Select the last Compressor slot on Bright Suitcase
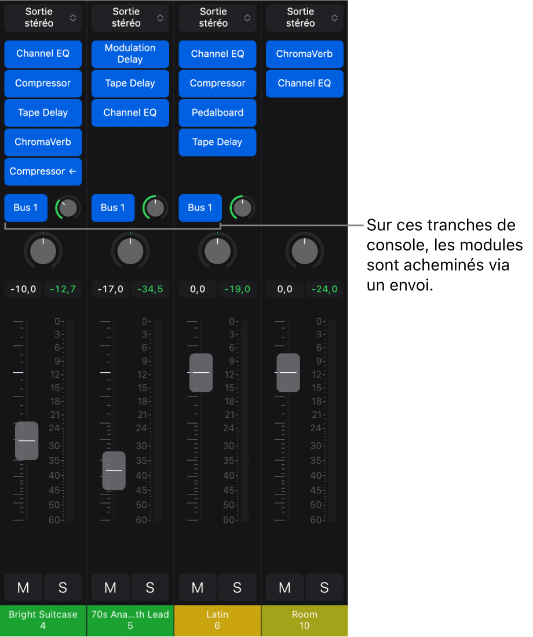533x637 pixels. 43,172
